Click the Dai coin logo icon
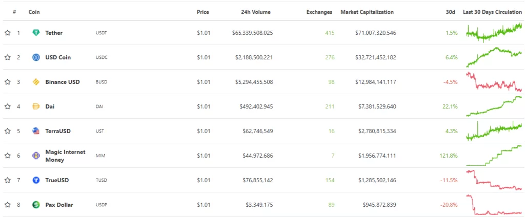525x217 pixels. (x=36, y=106)
